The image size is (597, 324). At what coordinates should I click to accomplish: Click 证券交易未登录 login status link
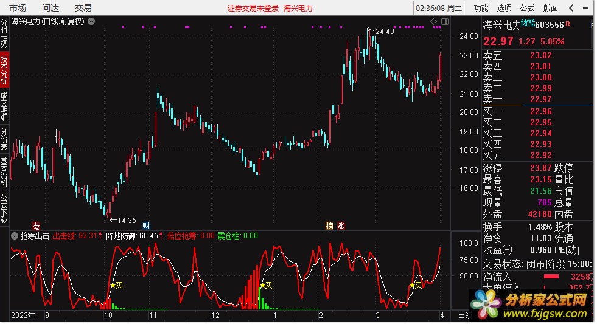pos(253,9)
